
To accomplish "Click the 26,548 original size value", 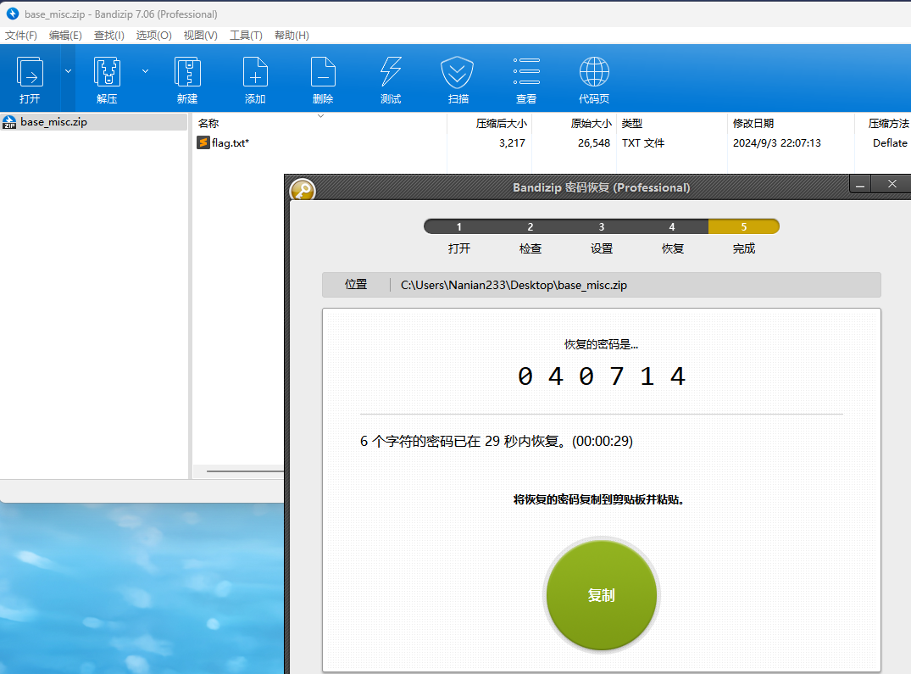I will pyautogui.click(x=594, y=143).
